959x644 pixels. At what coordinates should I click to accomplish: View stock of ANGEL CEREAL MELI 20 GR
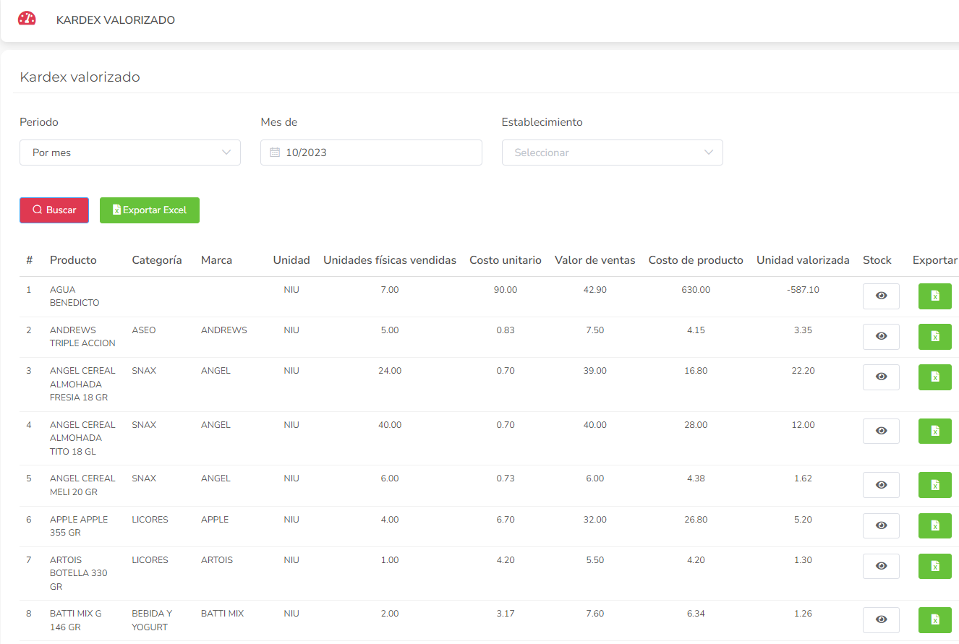(x=881, y=485)
